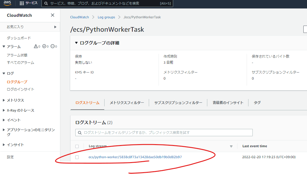This screenshot has width=307, height=174.
Task: Collapse ロググループの詳細 panel
Action: pyautogui.click(x=76, y=43)
